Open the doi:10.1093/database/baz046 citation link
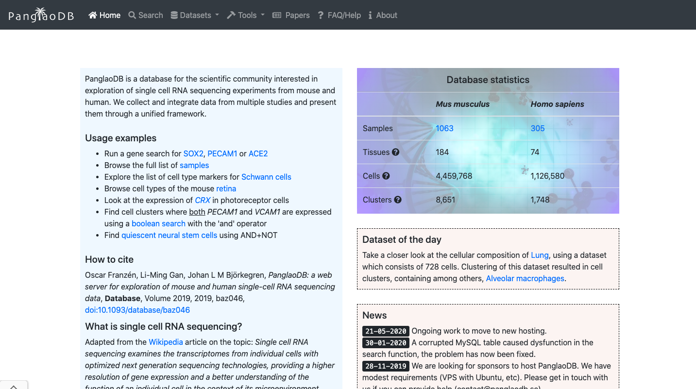 (x=137, y=310)
